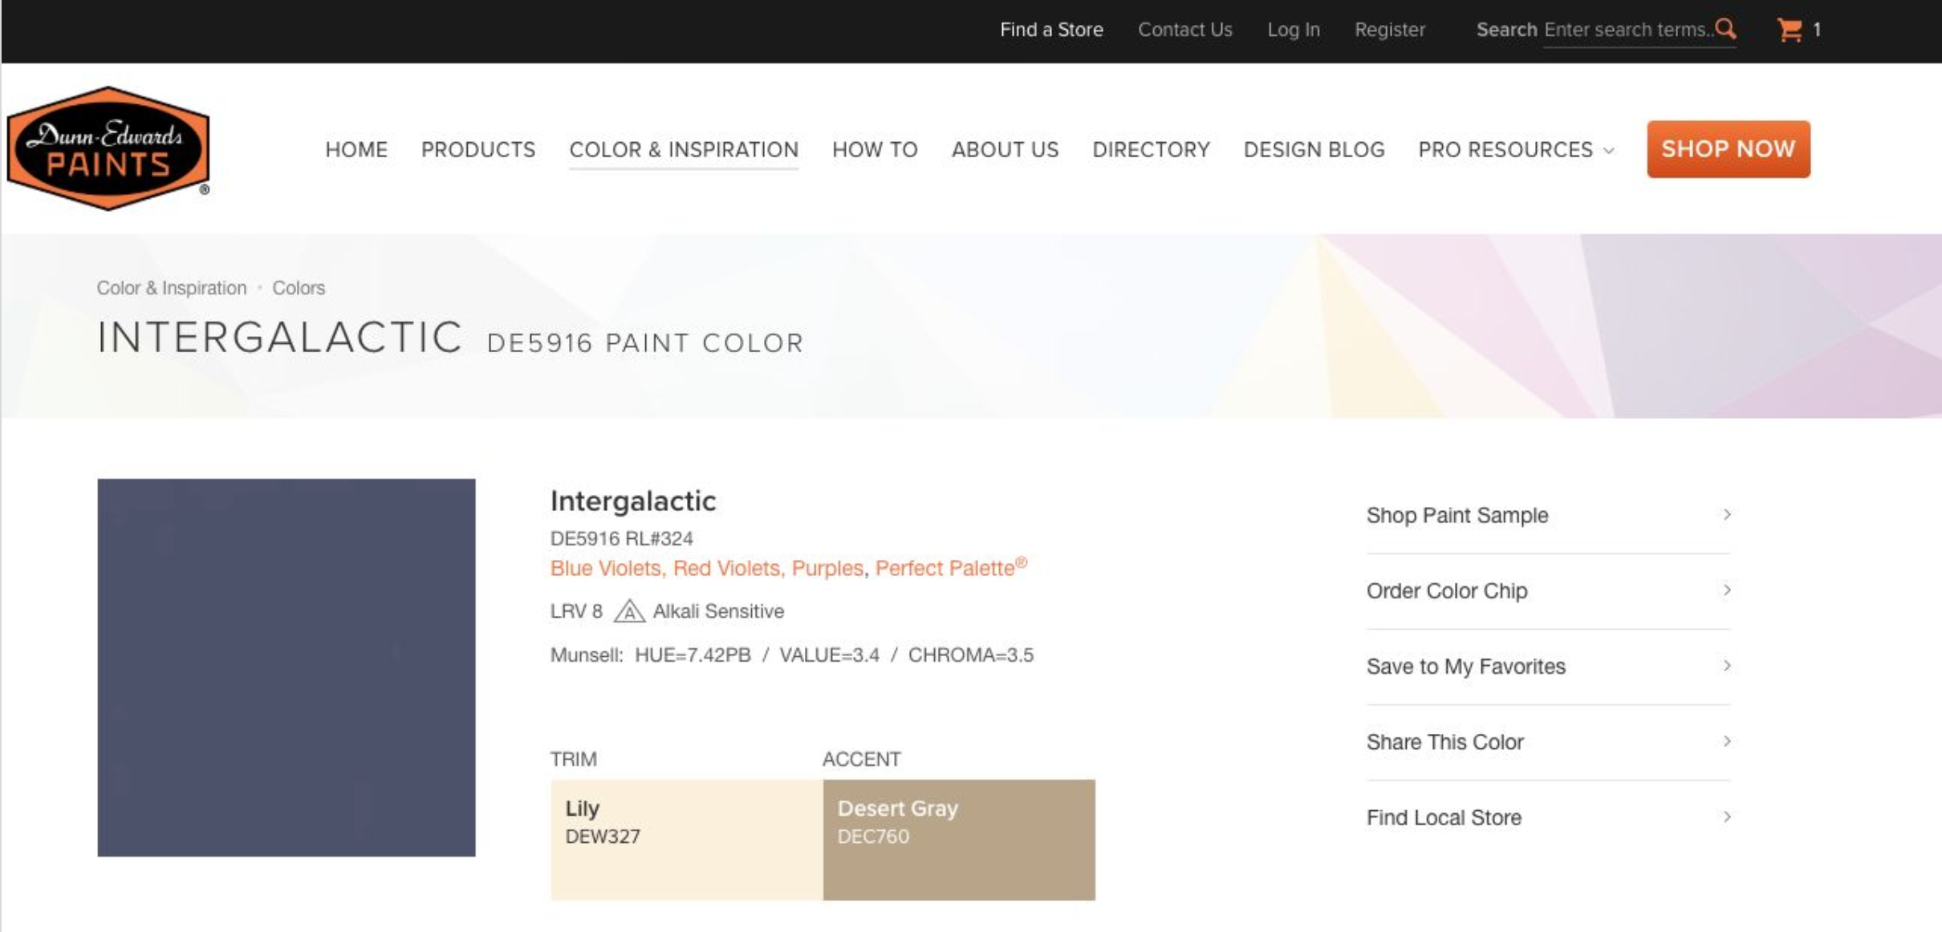Click the search terms input field
This screenshot has height=932, width=1942.
click(1627, 30)
